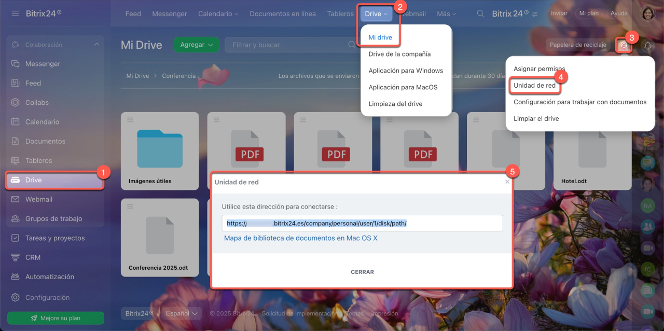The image size is (664, 331).
Task: Click Solicitud de implementación footer link
Action: tap(299, 313)
